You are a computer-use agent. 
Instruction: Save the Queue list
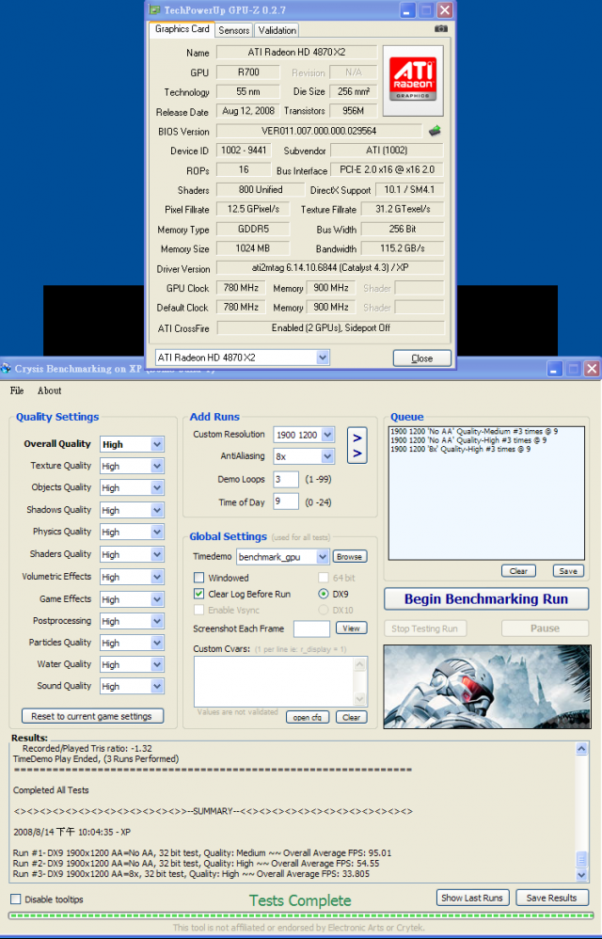click(x=568, y=571)
